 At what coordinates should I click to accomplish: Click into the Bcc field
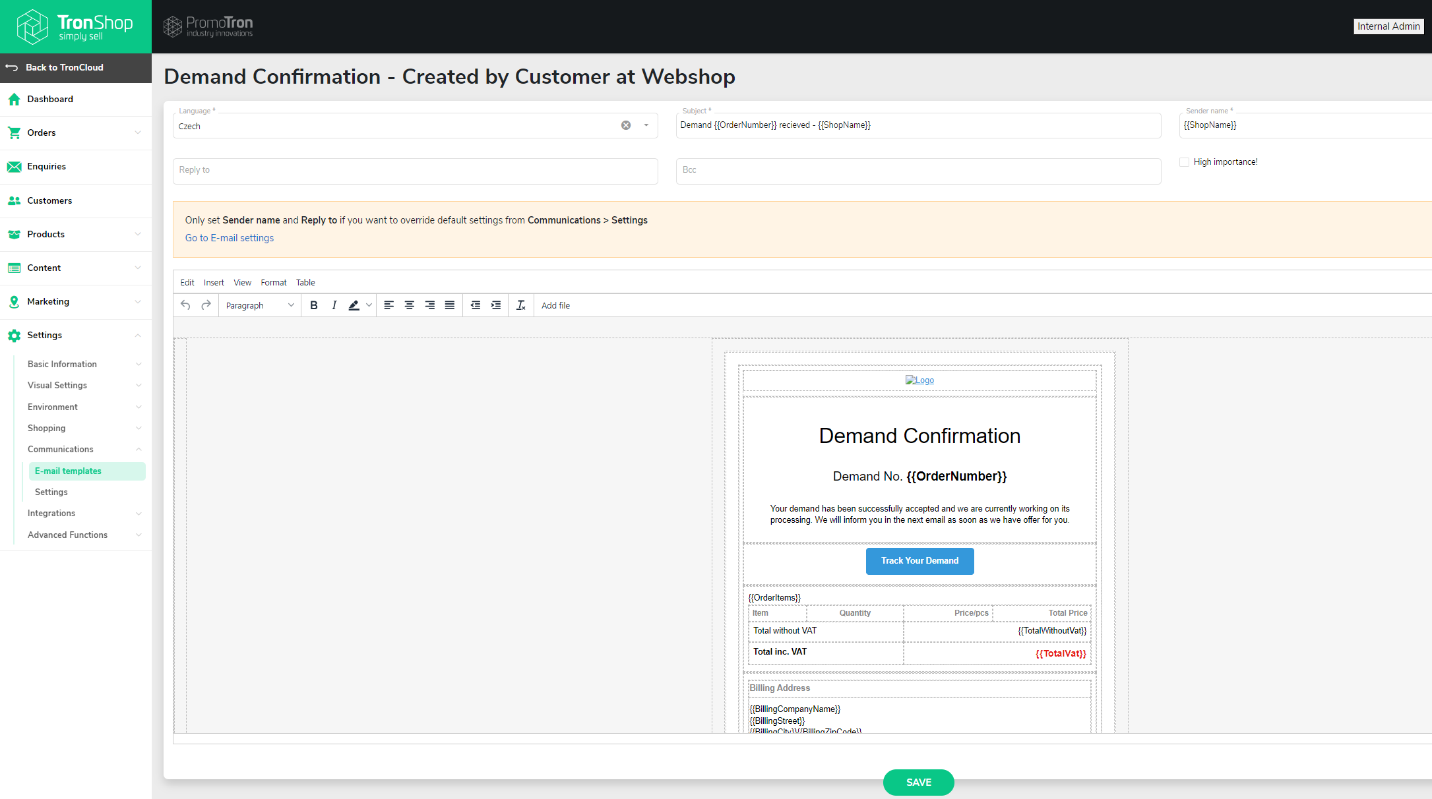click(x=918, y=171)
